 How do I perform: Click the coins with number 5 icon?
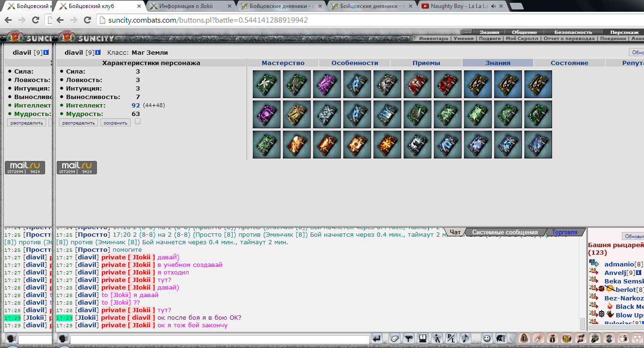pos(594,338)
